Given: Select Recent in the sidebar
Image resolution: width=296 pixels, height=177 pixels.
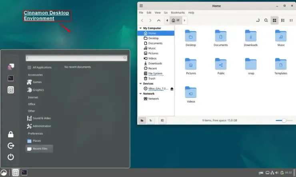Looking at the screenshot, I should 156,68.
